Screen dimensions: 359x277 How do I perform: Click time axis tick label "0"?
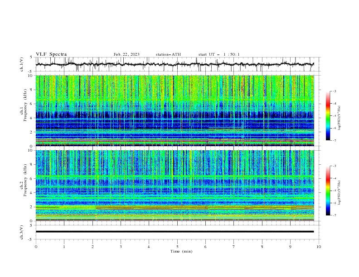click(36, 247)
